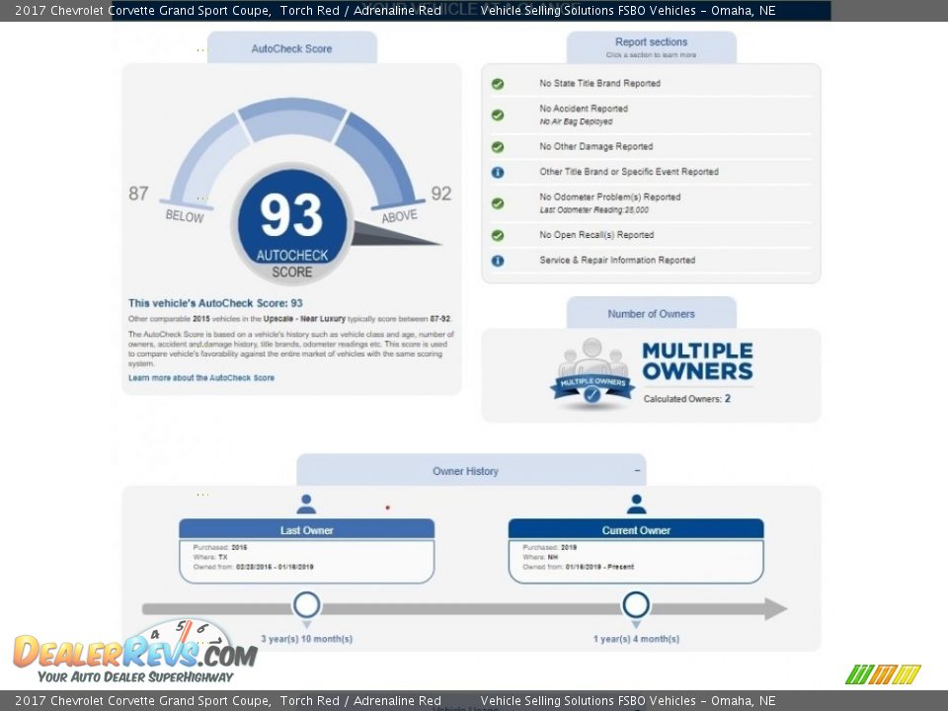Click green check beside No Accident Reported
Image resolution: width=948 pixels, height=711 pixels.
click(x=498, y=115)
